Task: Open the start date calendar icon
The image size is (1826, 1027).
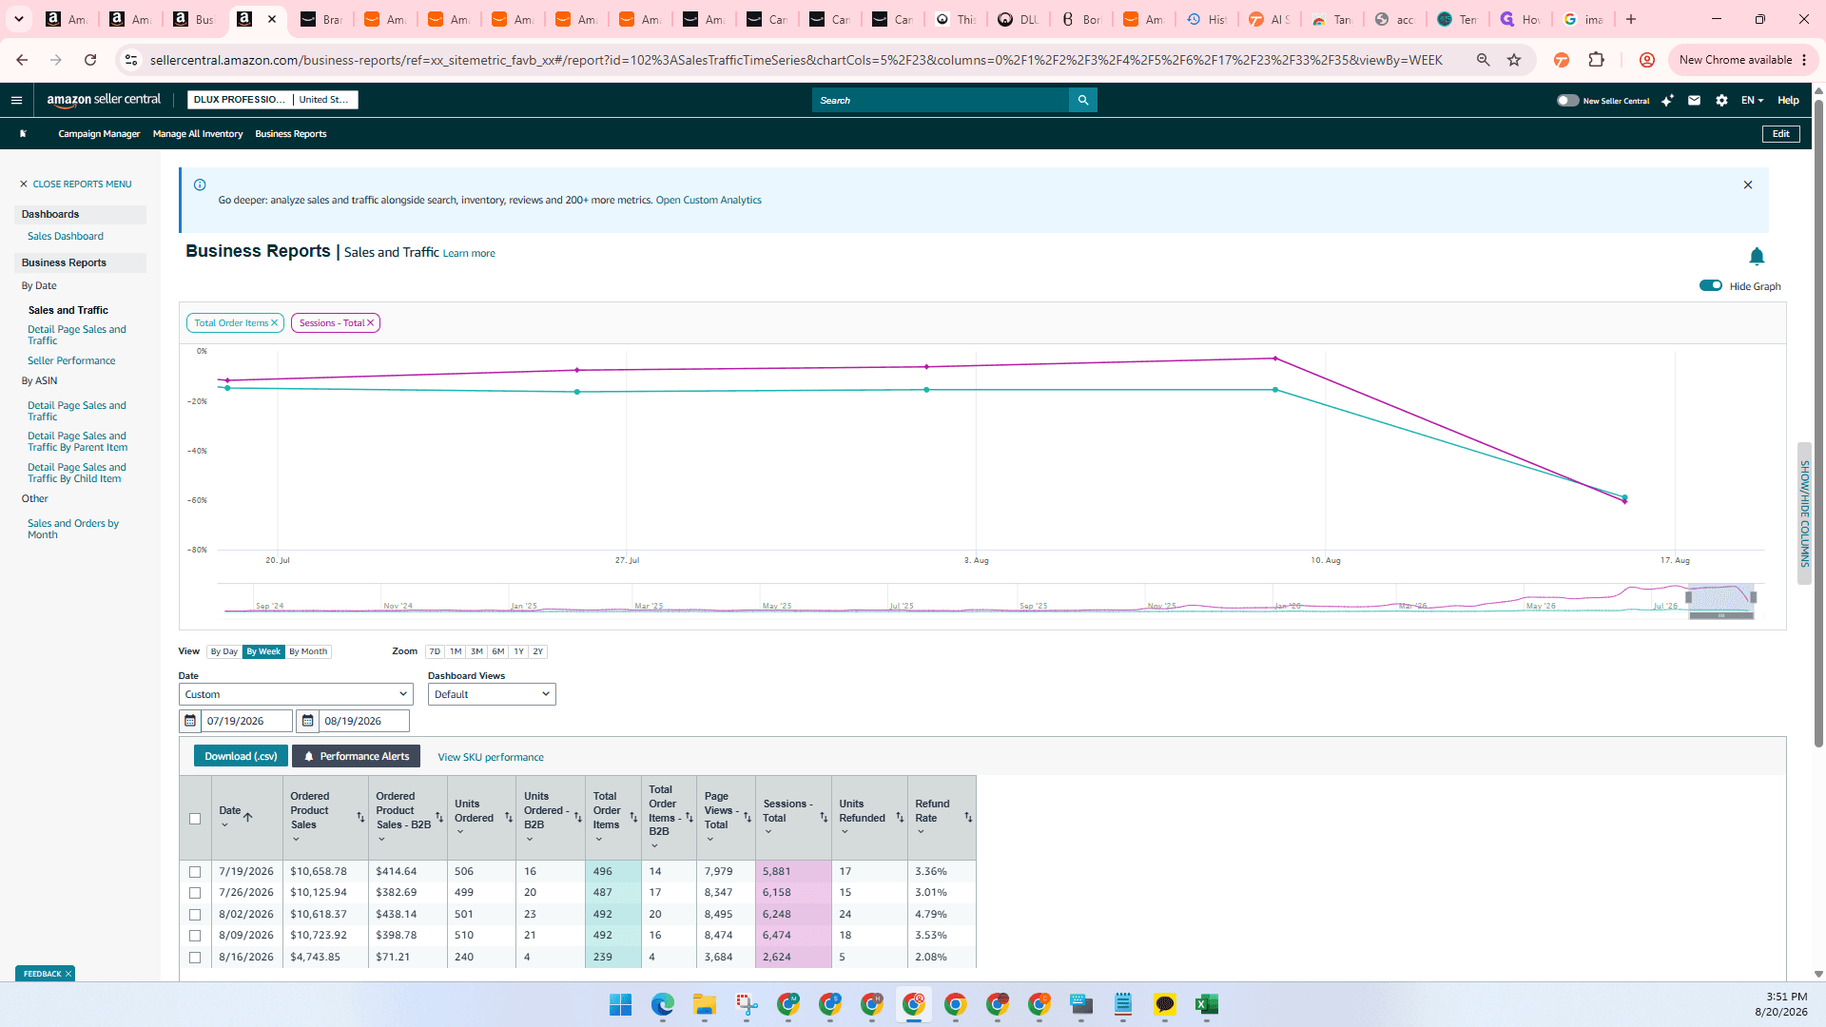Action: tap(190, 721)
